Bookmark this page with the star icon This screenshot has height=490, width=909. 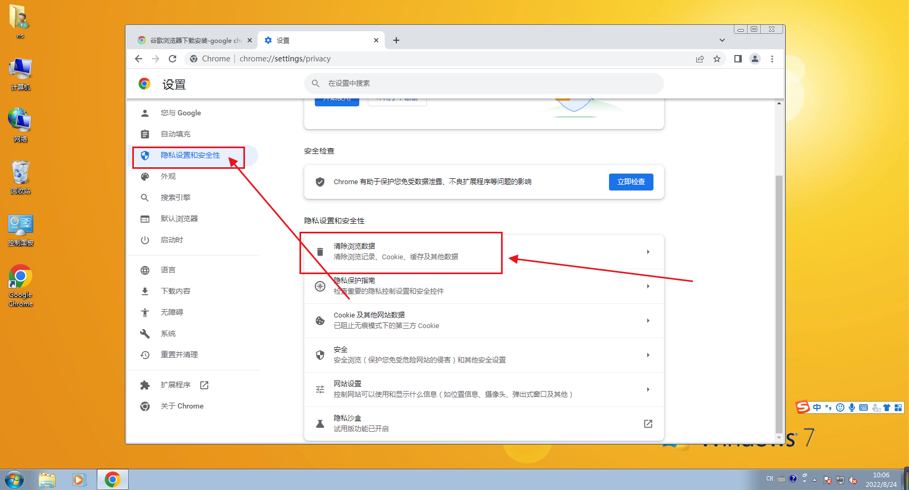point(717,59)
